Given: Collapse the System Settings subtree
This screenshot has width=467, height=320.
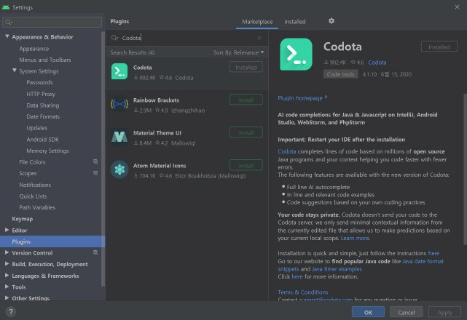Looking at the screenshot, I should (x=15, y=71).
